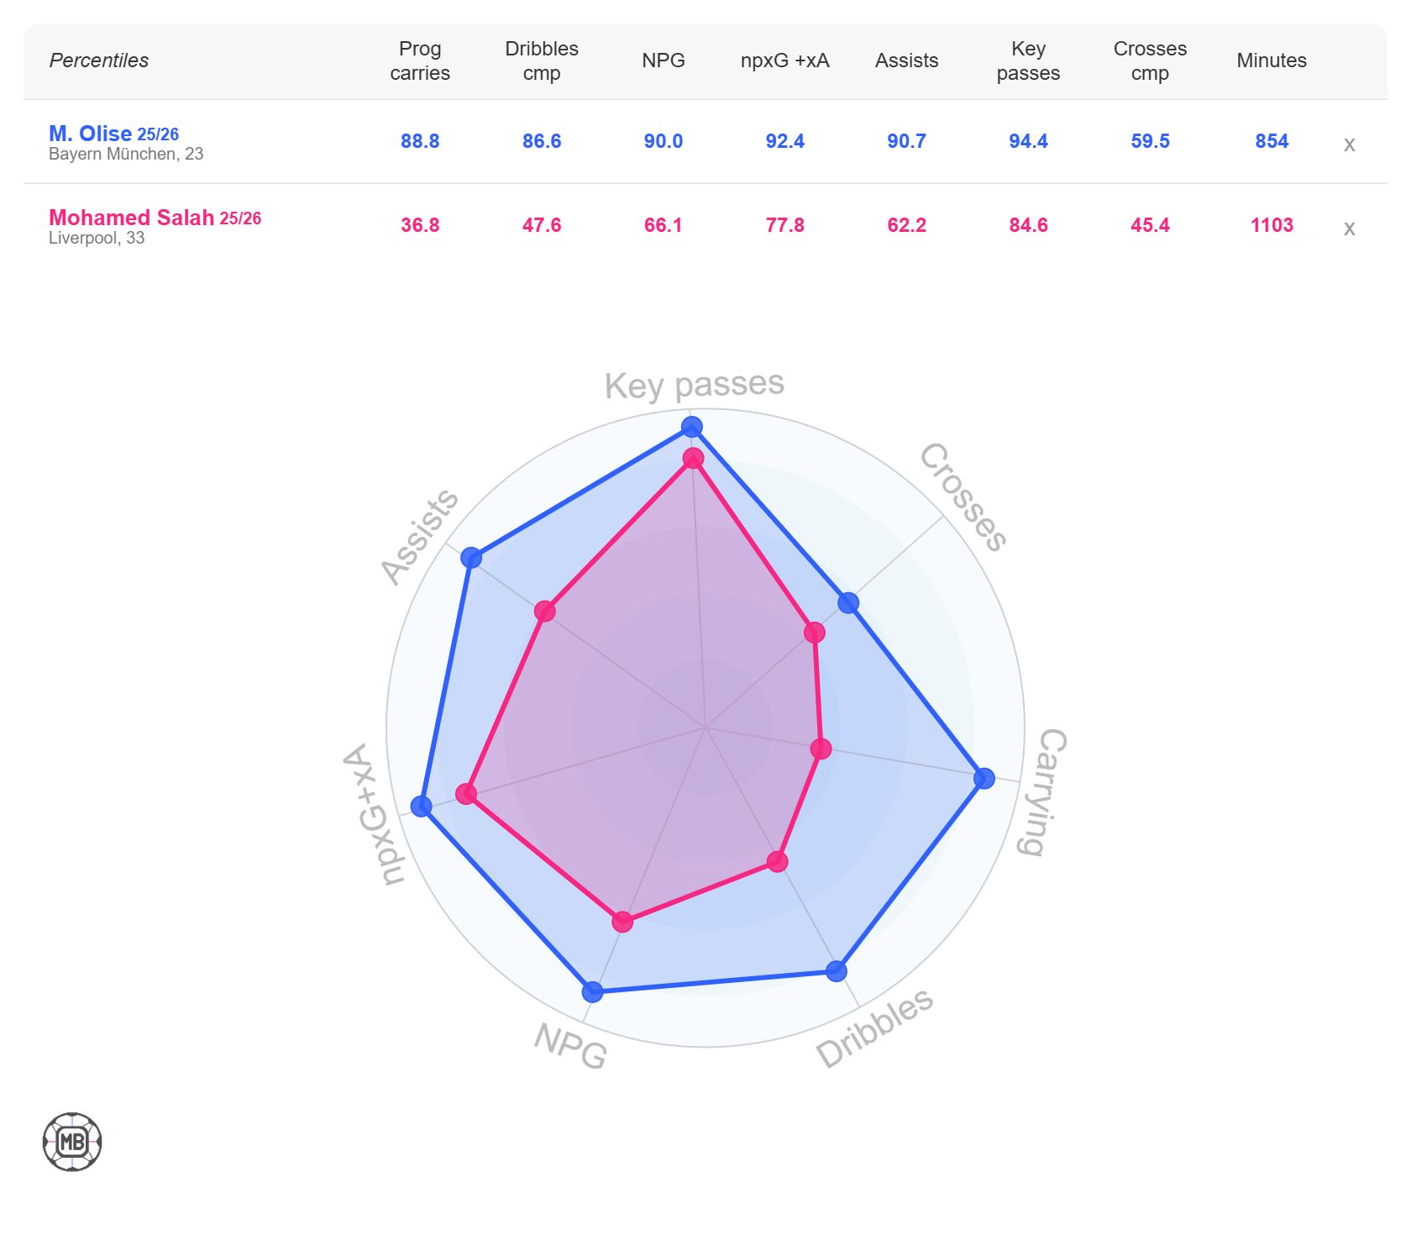Viewport: 1411px width, 1235px height.
Task: Click the MB football logo icon
Action: 72,1142
